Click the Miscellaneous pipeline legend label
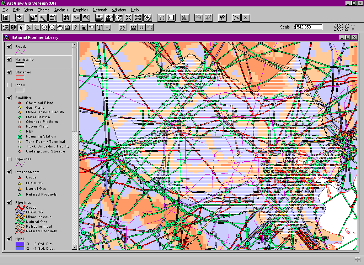The width and height of the screenshot is (364, 265). tap(38, 217)
